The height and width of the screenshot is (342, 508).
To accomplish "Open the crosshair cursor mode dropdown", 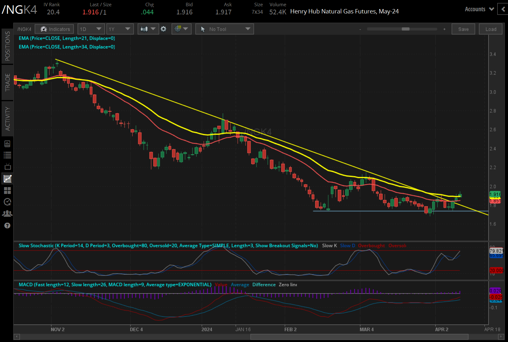I will point(181,29).
